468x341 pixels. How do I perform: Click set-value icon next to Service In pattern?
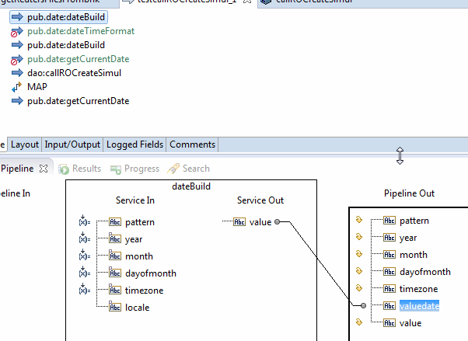[x=85, y=221]
